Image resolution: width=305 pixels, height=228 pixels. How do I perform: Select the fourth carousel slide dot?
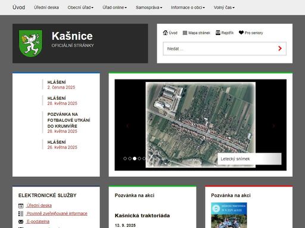tap(139, 159)
